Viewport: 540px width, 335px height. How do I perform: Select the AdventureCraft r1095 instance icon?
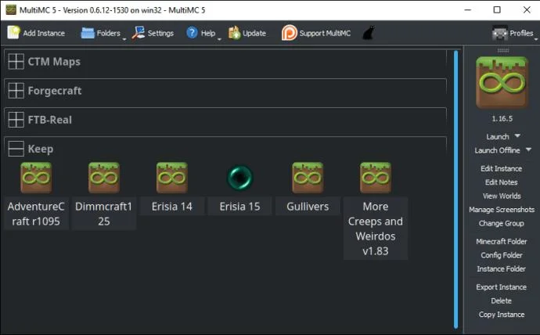36,178
